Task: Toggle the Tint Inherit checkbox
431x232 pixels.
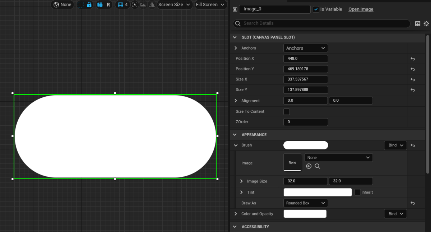Action: 357,192
